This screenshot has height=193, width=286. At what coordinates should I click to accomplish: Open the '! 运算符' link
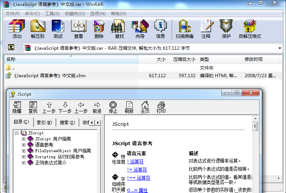[135, 161]
